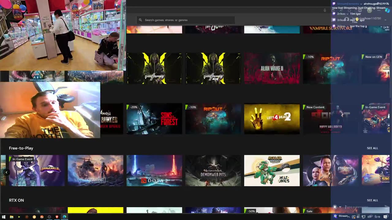Click the Free-to-Play section heading
The width and height of the screenshot is (392, 220).
tap(21, 148)
